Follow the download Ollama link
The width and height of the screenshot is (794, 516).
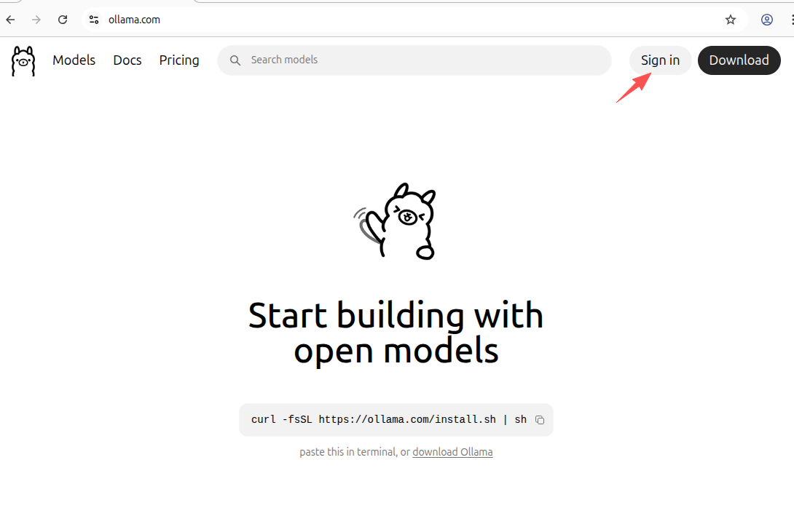452,452
